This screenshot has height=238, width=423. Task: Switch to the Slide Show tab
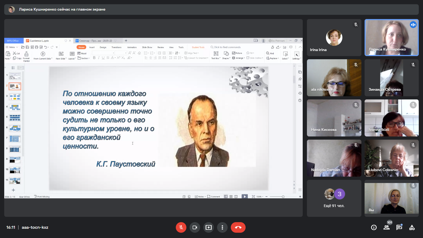[147, 47]
